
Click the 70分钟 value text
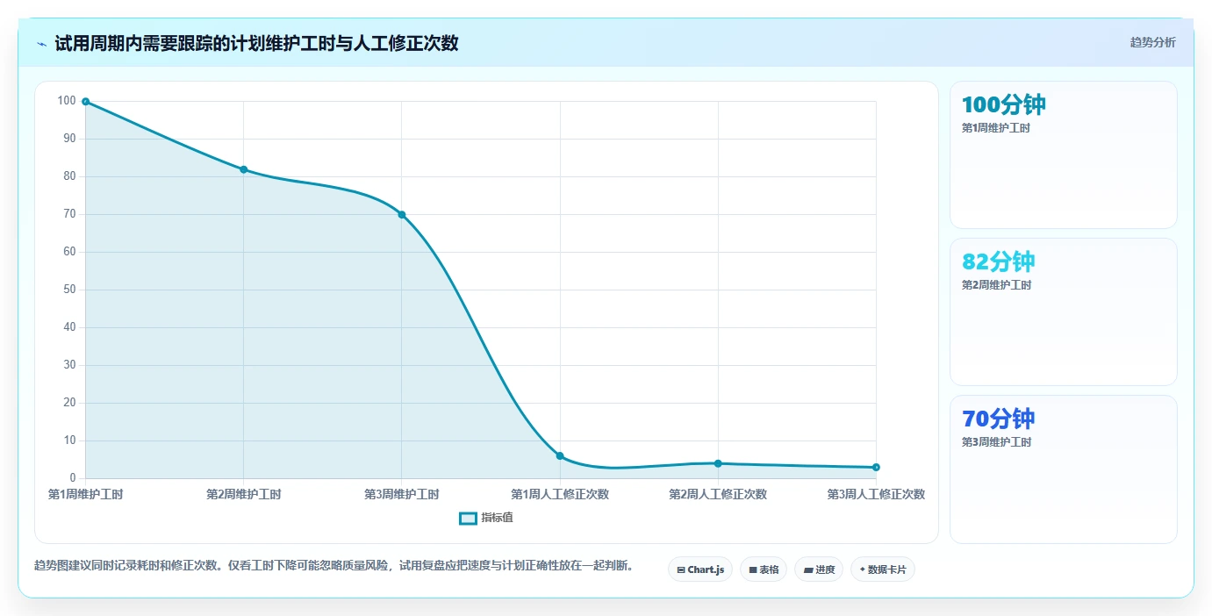[x=999, y=419]
